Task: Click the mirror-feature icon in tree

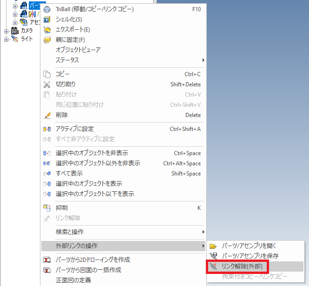Action: 33,14
